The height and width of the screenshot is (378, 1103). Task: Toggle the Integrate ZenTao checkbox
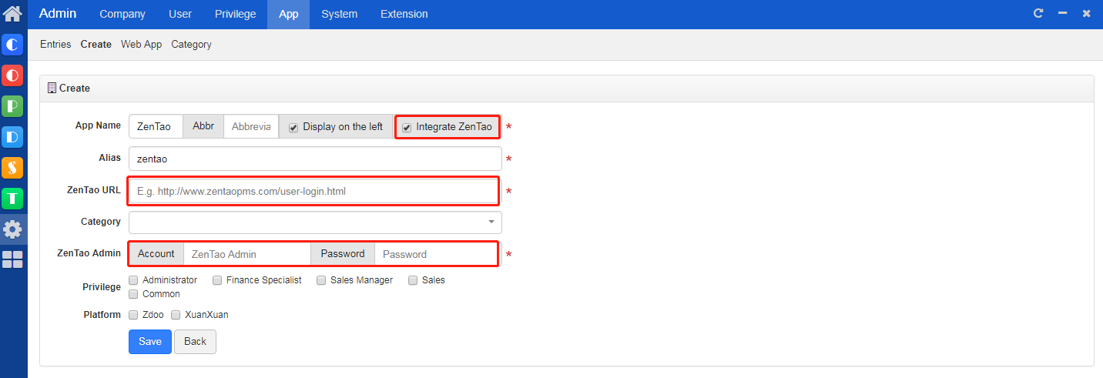[x=407, y=128]
